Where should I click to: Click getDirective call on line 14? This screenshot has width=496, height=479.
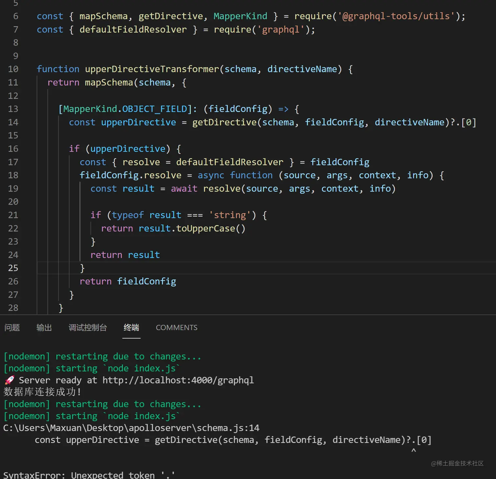[x=224, y=122]
